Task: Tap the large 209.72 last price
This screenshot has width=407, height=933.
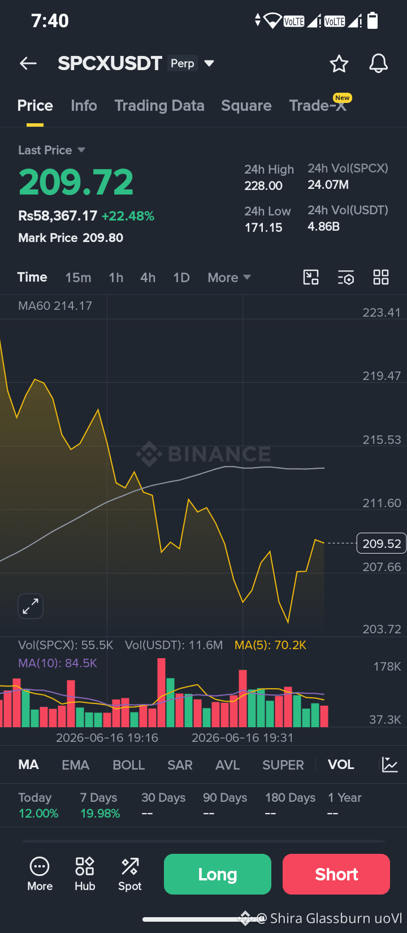Action: (x=76, y=182)
